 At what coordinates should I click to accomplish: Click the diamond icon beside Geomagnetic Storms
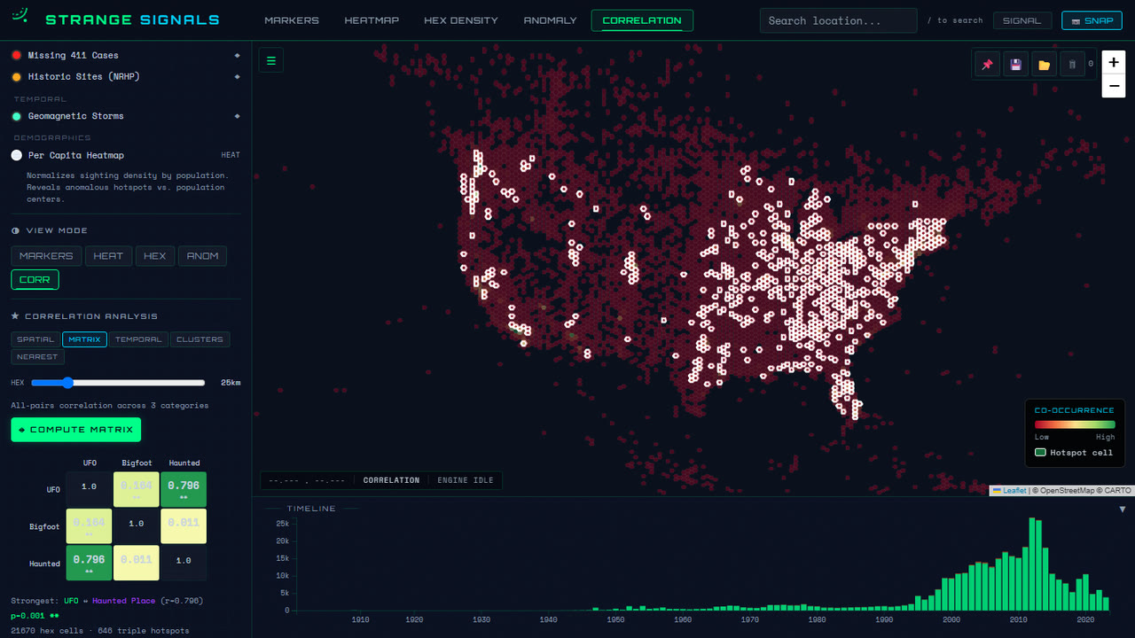tap(237, 116)
